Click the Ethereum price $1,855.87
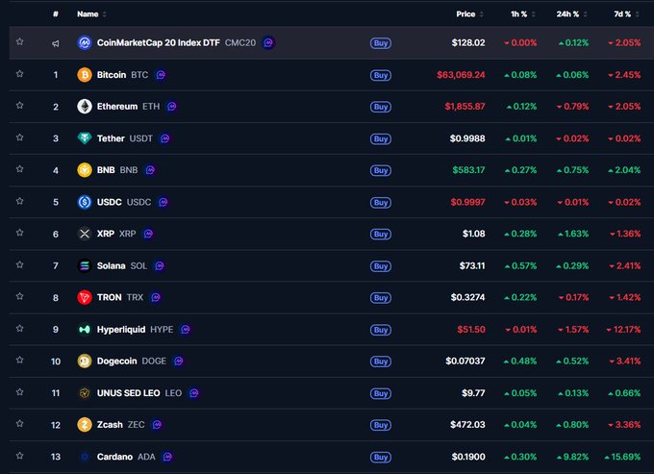654x474 pixels. click(465, 107)
